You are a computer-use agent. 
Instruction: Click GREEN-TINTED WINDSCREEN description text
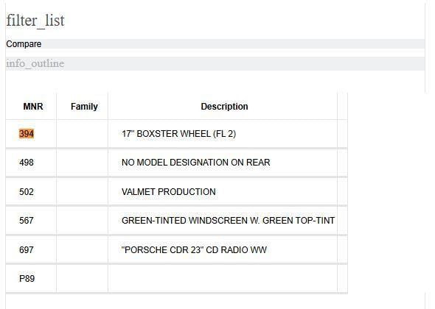(x=228, y=221)
